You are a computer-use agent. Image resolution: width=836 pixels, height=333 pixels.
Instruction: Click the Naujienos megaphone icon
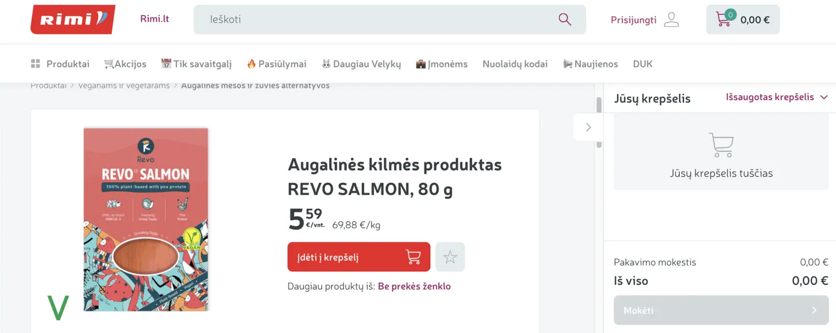point(568,64)
